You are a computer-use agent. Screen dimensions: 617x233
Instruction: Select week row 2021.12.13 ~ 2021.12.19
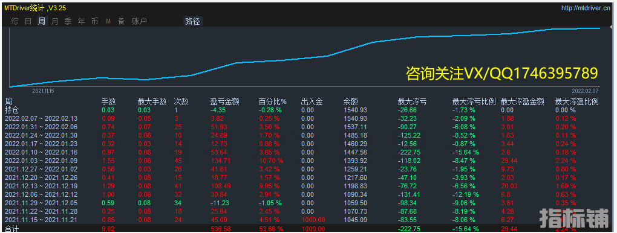click(41, 186)
